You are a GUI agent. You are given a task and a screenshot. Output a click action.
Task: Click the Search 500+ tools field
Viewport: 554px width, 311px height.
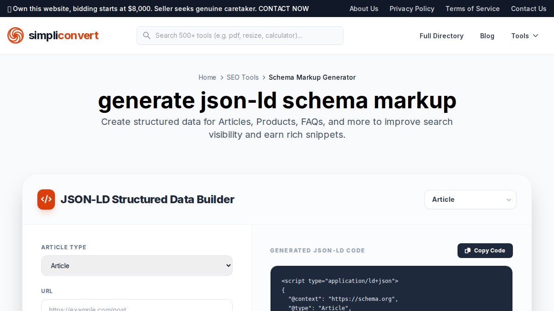click(x=240, y=35)
